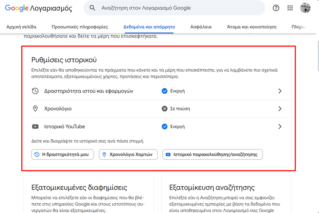Click blue checkmark status of Ιστορικό YouTube
This screenshot has width=319, height=213.
coord(164,127)
